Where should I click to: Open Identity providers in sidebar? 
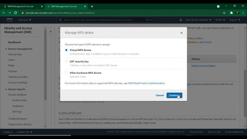pyautogui.click(x=18, y=77)
